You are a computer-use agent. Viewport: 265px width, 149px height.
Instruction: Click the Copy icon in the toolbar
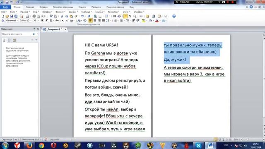coord(67,16)
